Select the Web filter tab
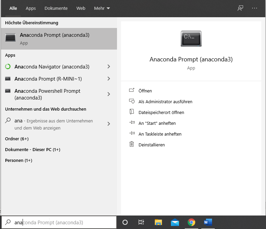 pos(81,8)
